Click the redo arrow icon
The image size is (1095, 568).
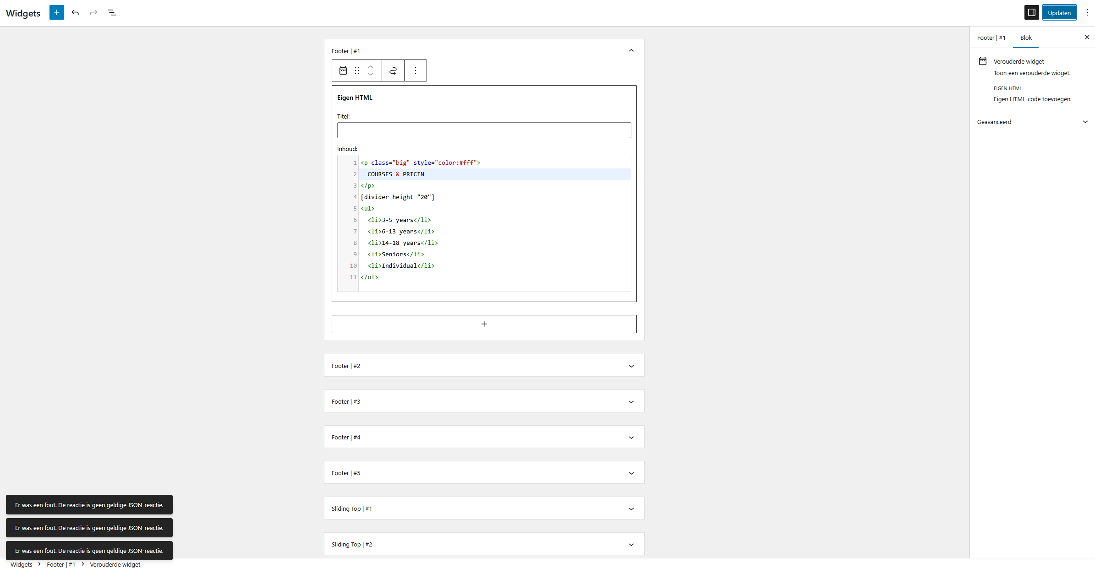pos(93,12)
